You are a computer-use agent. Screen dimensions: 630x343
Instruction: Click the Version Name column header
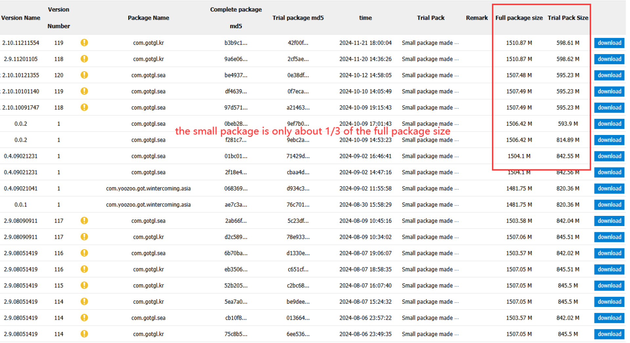[x=21, y=18]
